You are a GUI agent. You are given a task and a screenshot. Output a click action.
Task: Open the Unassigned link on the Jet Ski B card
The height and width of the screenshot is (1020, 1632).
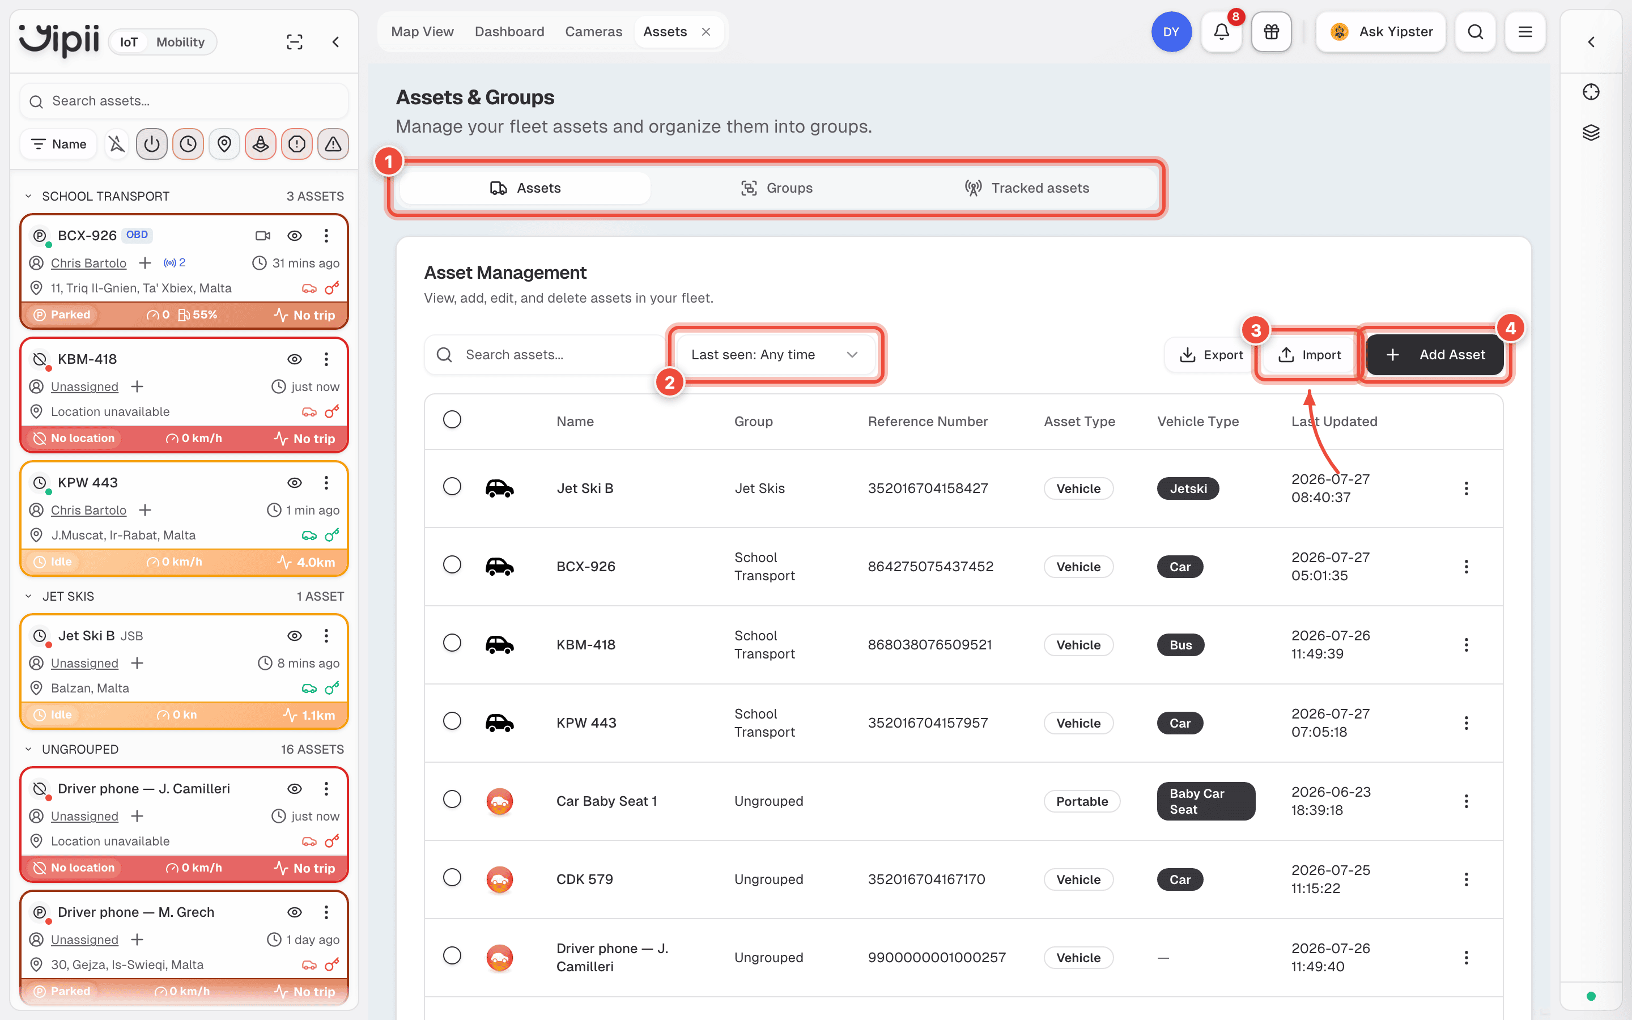coord(84,663)
